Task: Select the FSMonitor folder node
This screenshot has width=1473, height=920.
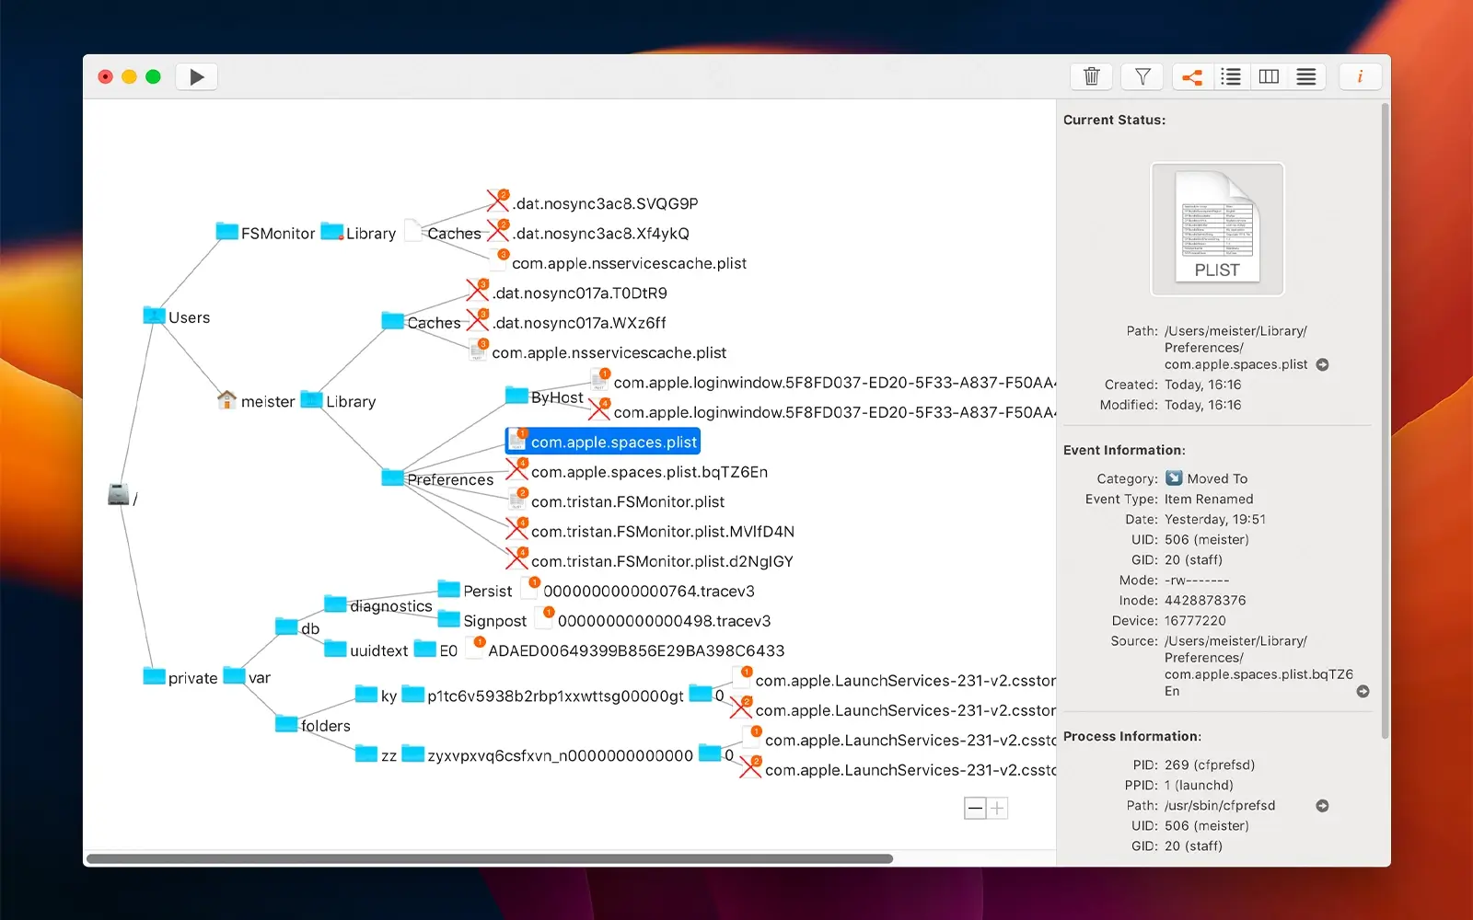Action: 266,233
